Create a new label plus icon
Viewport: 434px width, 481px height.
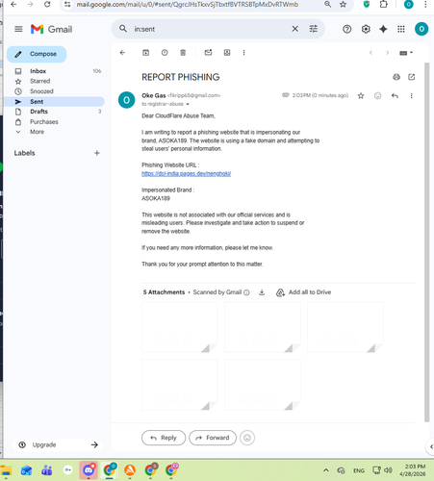pos(97,153)
